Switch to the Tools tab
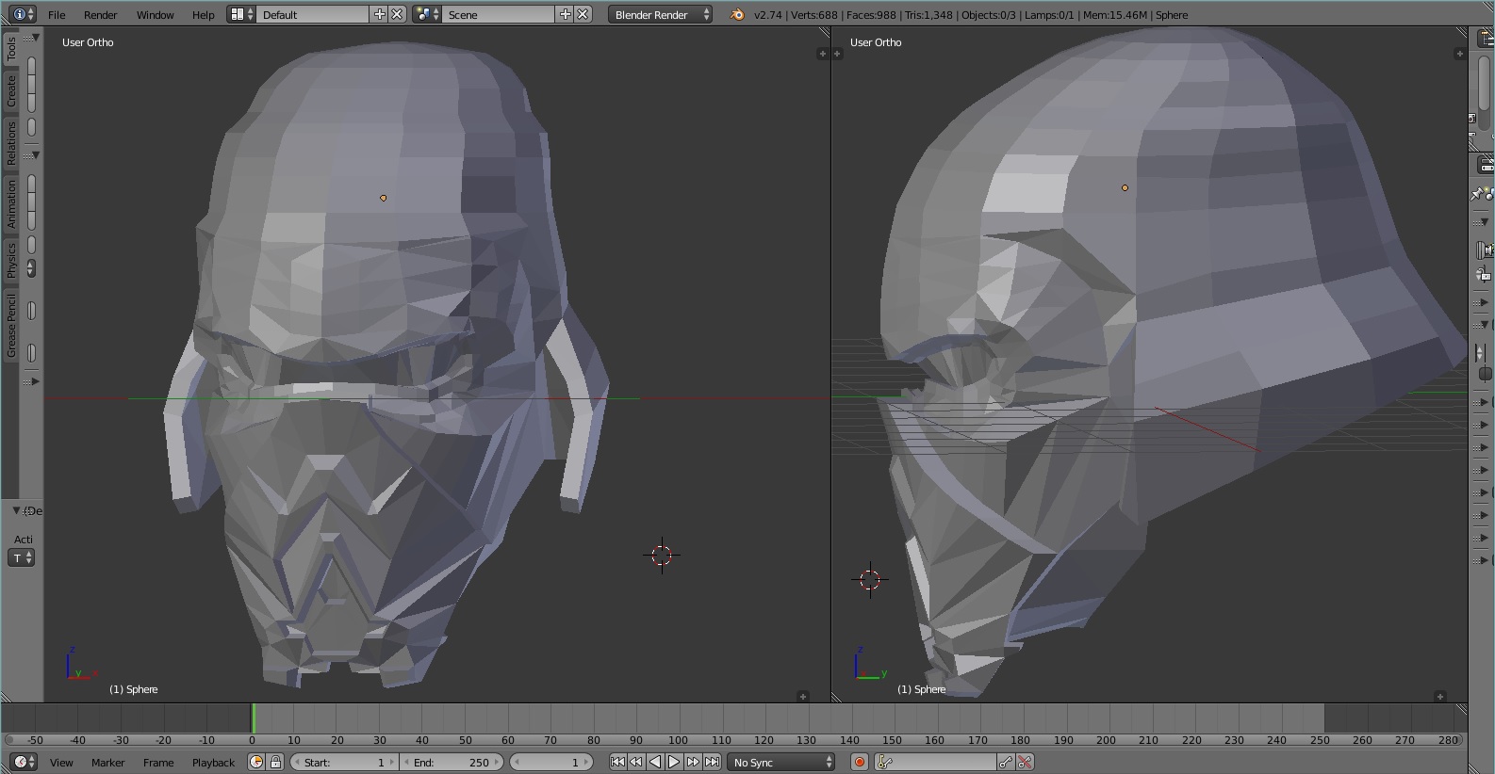This screenshot has width=1495, height=774. coord(11,48)
